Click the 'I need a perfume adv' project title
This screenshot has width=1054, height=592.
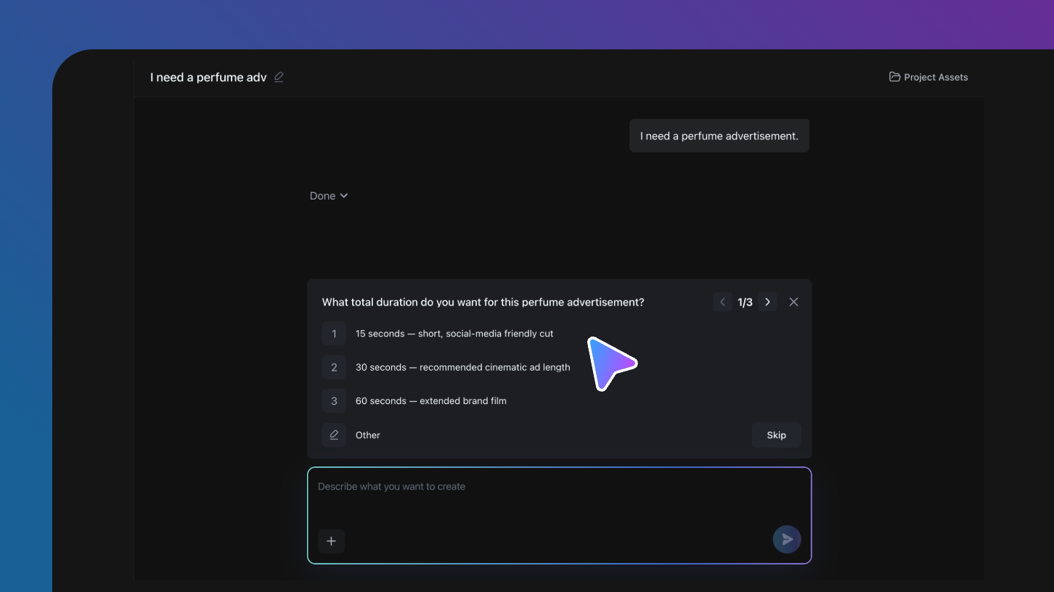208,77
